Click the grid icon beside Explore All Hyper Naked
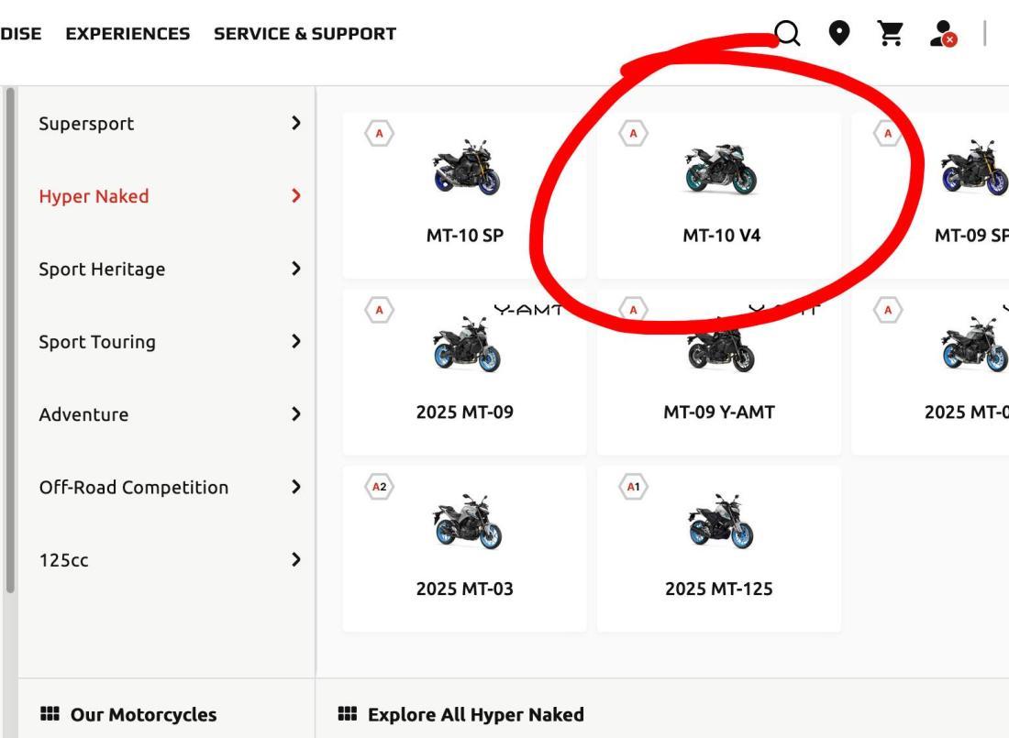Screen dimensions: 1009x738 tap(347, 714)
